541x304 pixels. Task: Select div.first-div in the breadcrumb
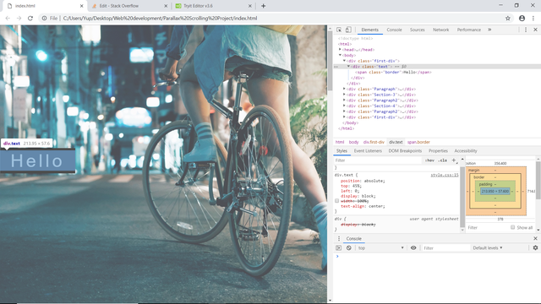(374, 142)
